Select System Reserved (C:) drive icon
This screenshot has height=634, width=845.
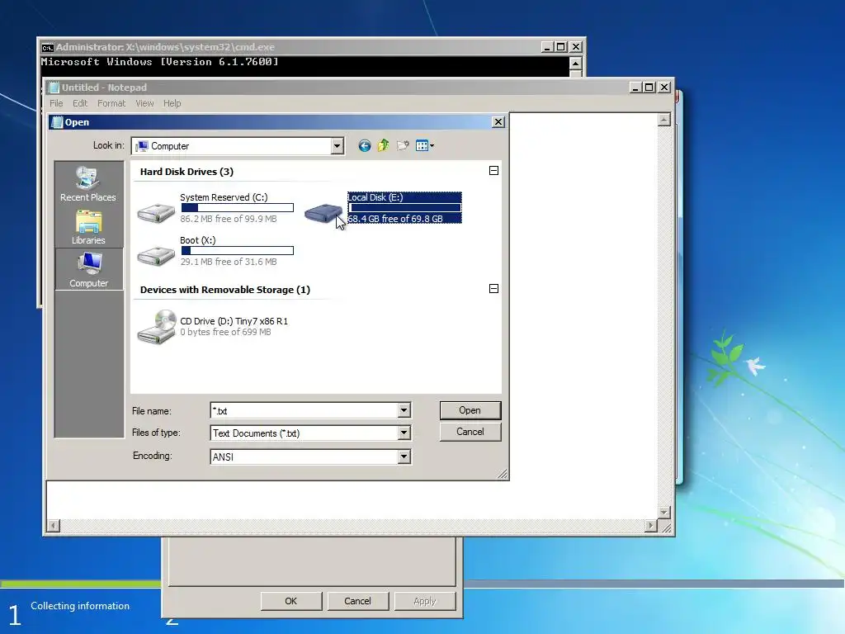click(156, 213)
